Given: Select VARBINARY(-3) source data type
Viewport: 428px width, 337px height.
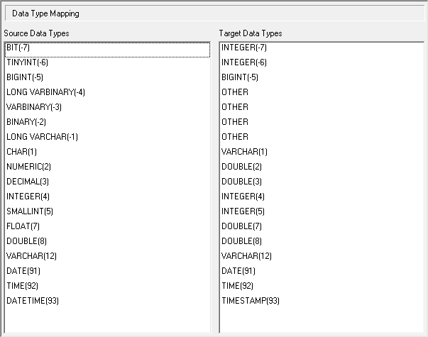Looking at the screenshot, I should [33, 107].
